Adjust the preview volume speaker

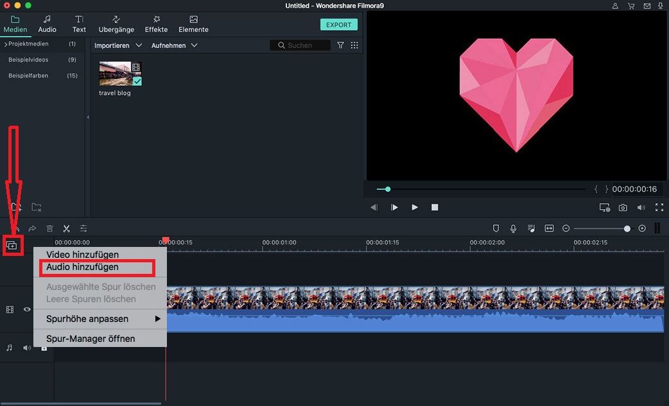point(641,207)
